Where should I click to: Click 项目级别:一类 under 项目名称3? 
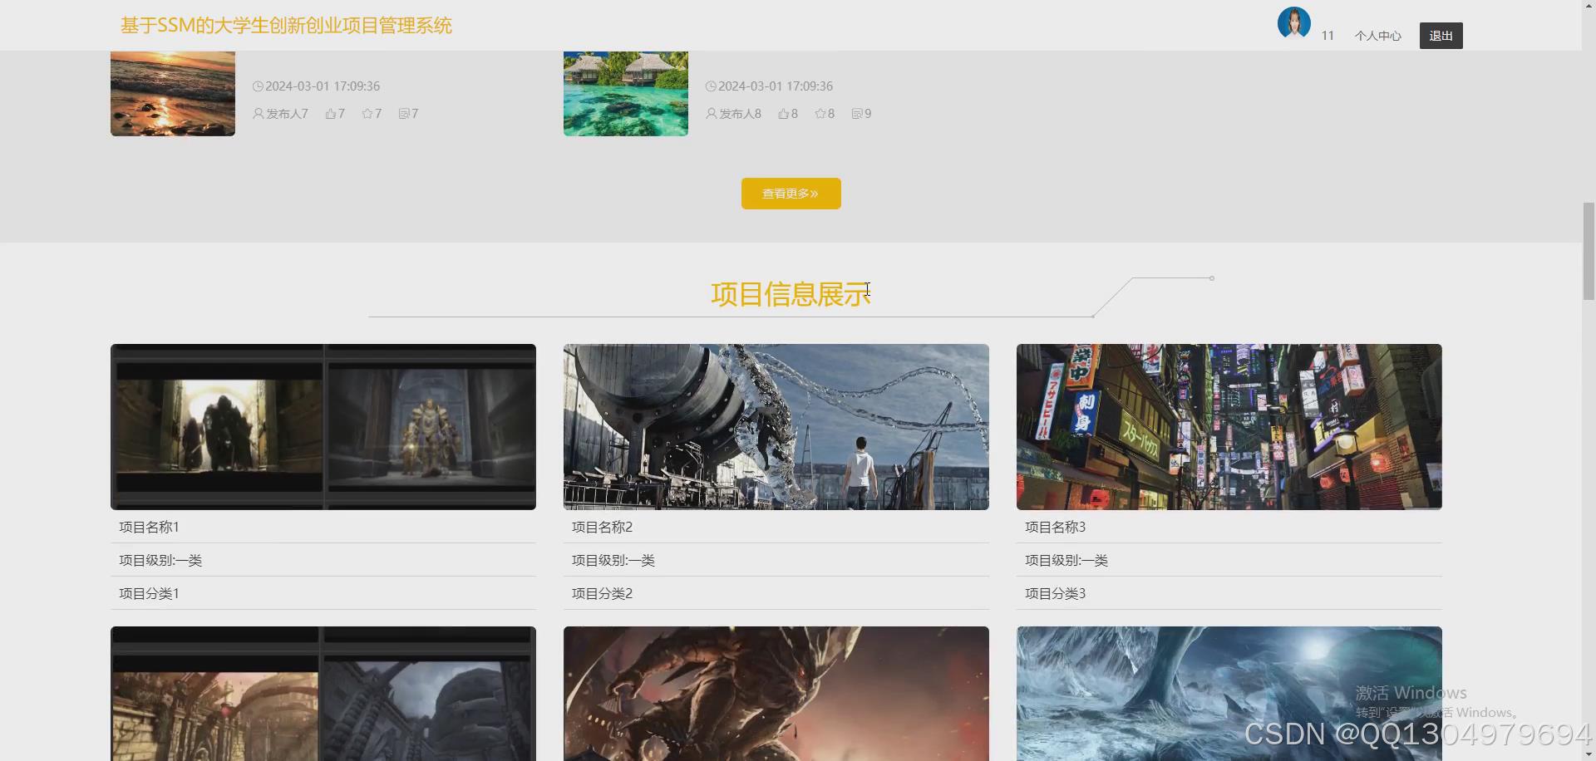1066,561
